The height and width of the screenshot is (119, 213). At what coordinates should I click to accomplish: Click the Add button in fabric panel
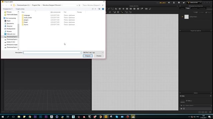coord(196,12)
